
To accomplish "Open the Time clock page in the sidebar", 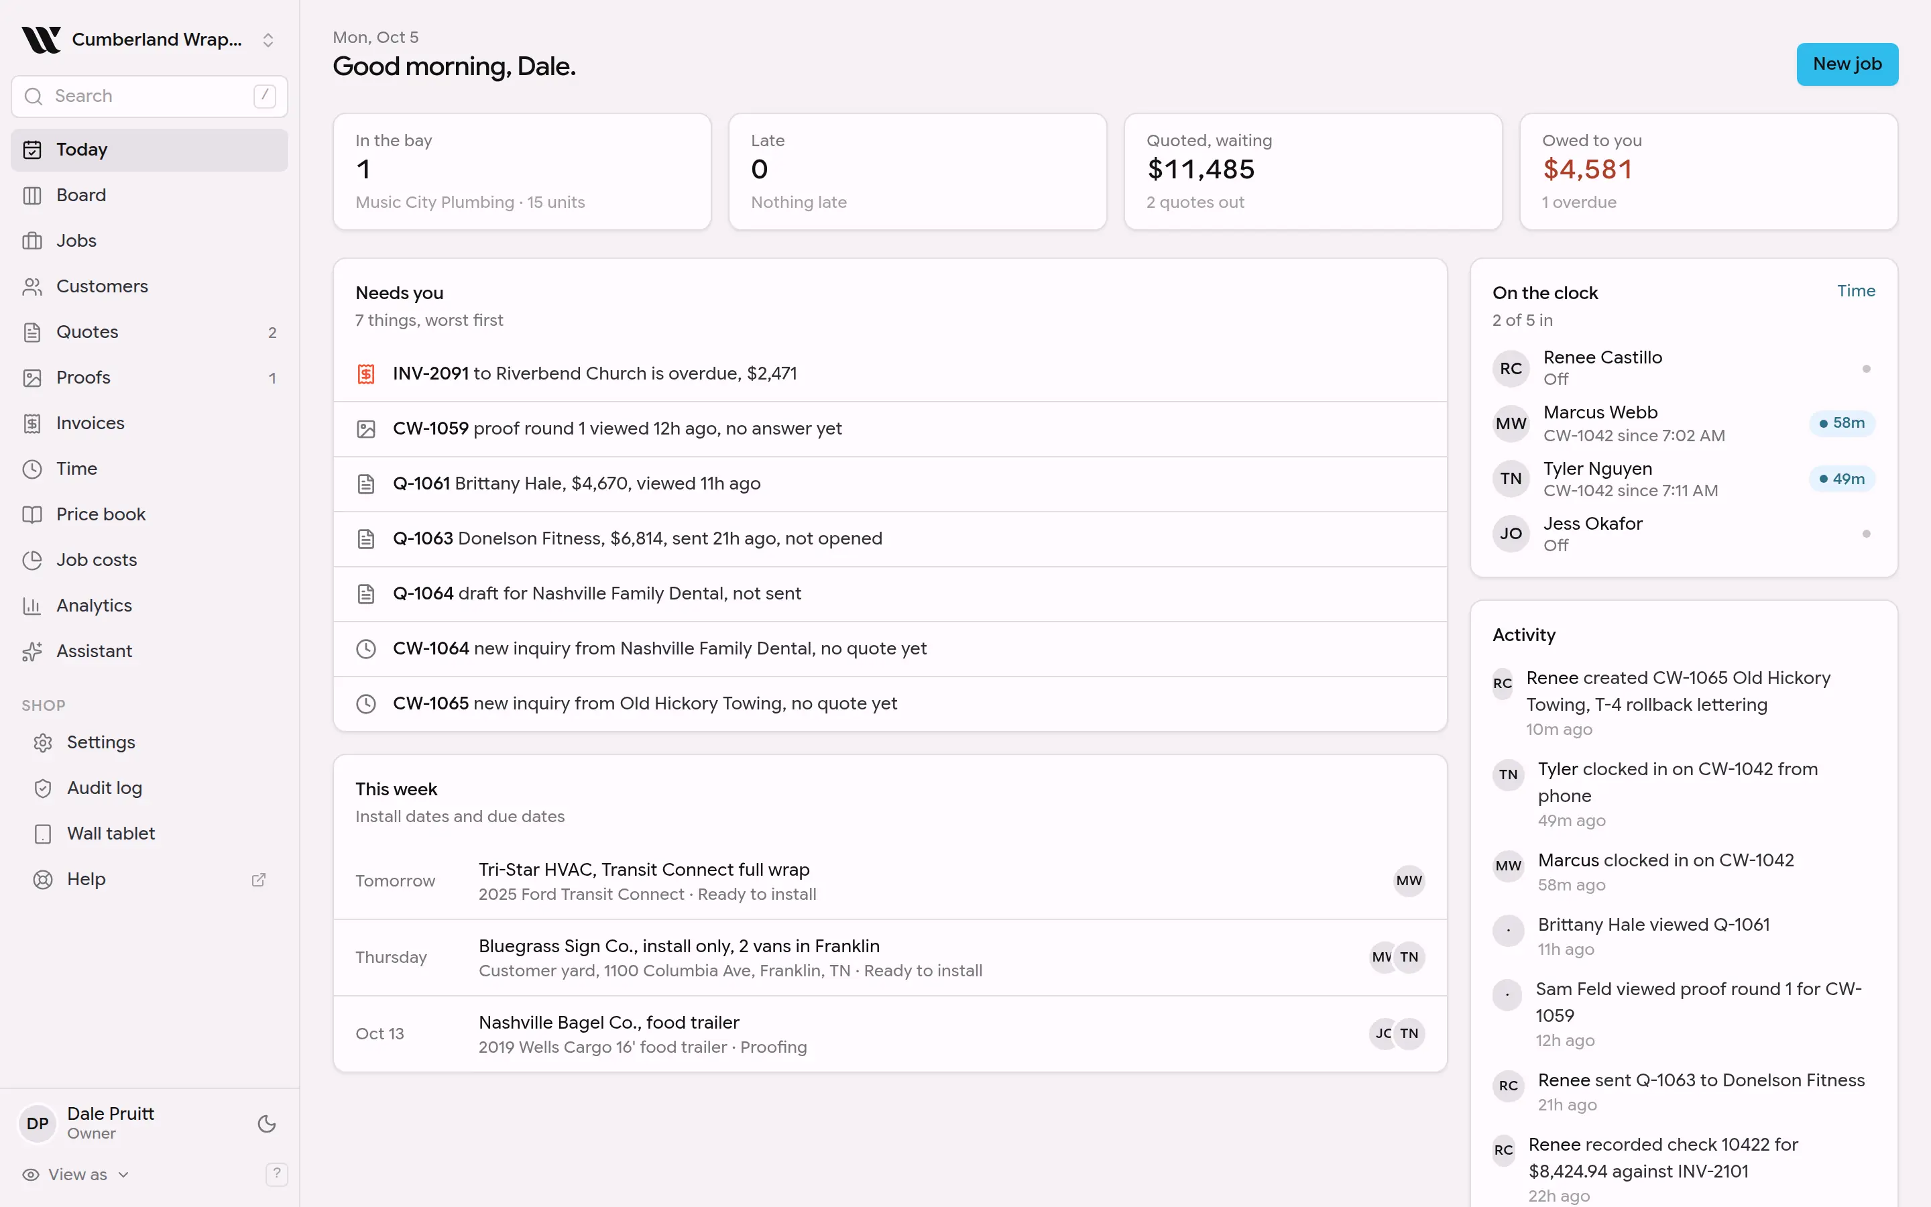I will [x=150, y=469].
